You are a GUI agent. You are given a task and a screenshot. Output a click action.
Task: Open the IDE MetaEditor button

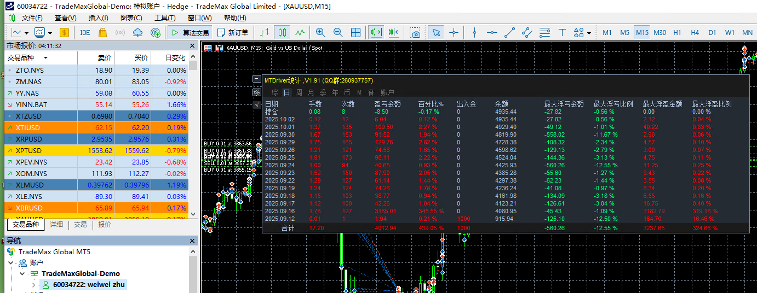point(85,33)
